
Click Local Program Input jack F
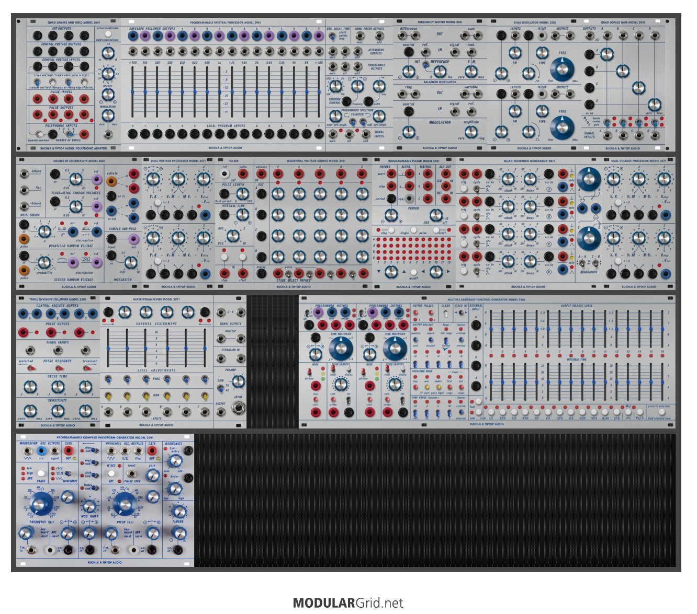[x=319, y=134]
